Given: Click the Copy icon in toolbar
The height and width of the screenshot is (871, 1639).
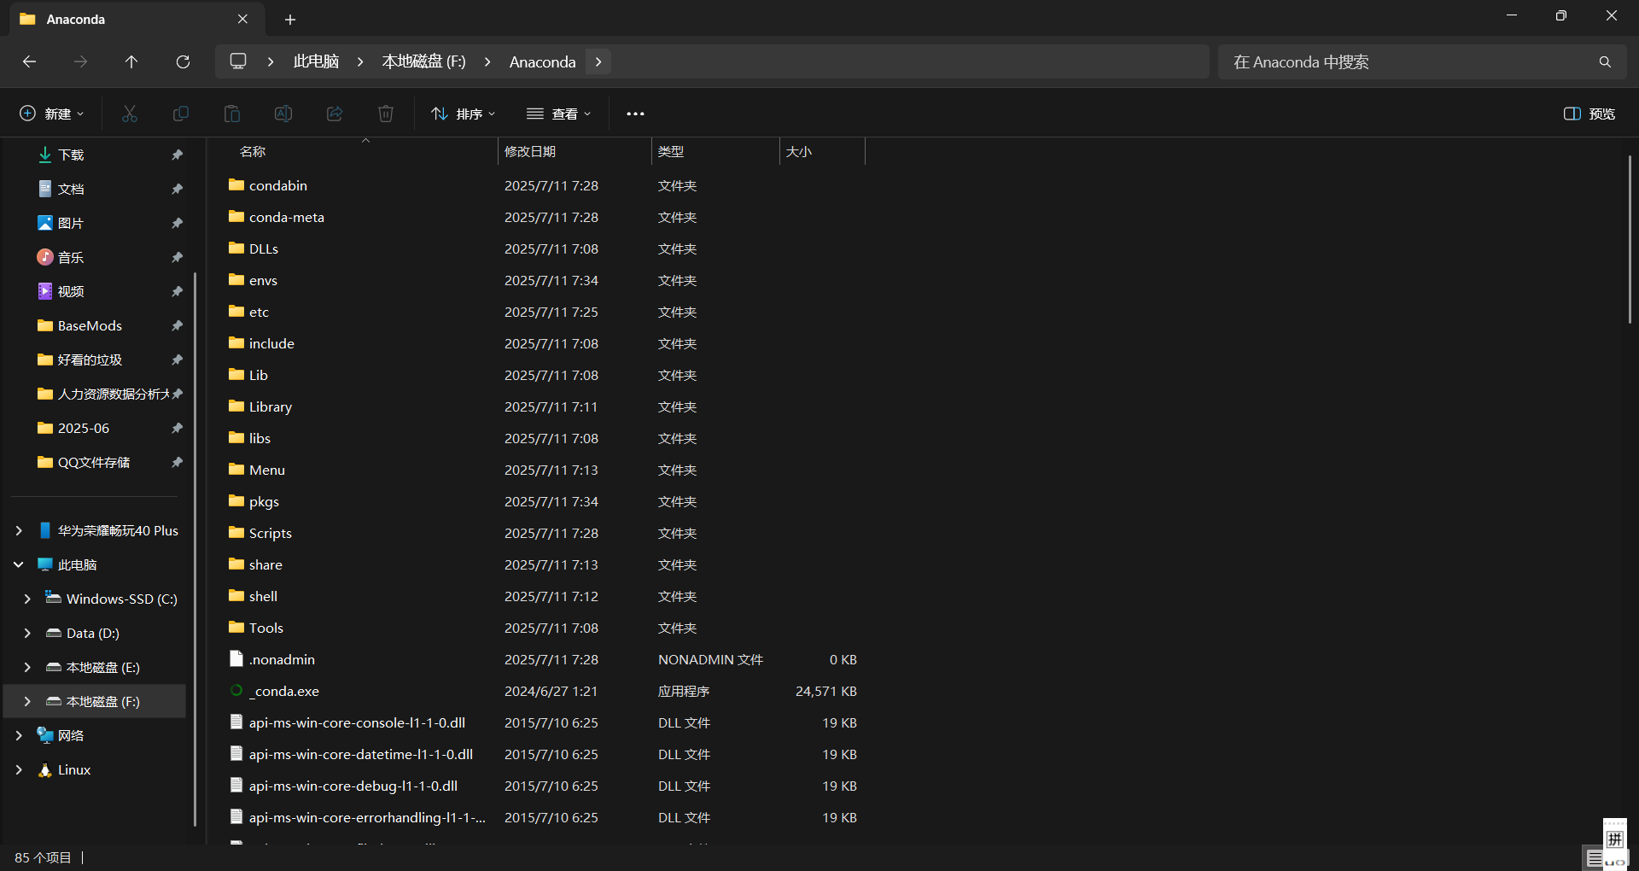Looking at the screenshot, I should [181, 114].
